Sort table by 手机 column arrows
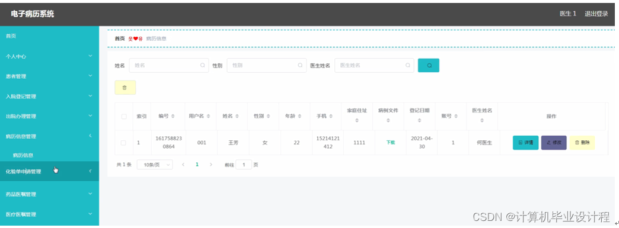The height and width of the screenshot is (228, 619). (331, 116)
